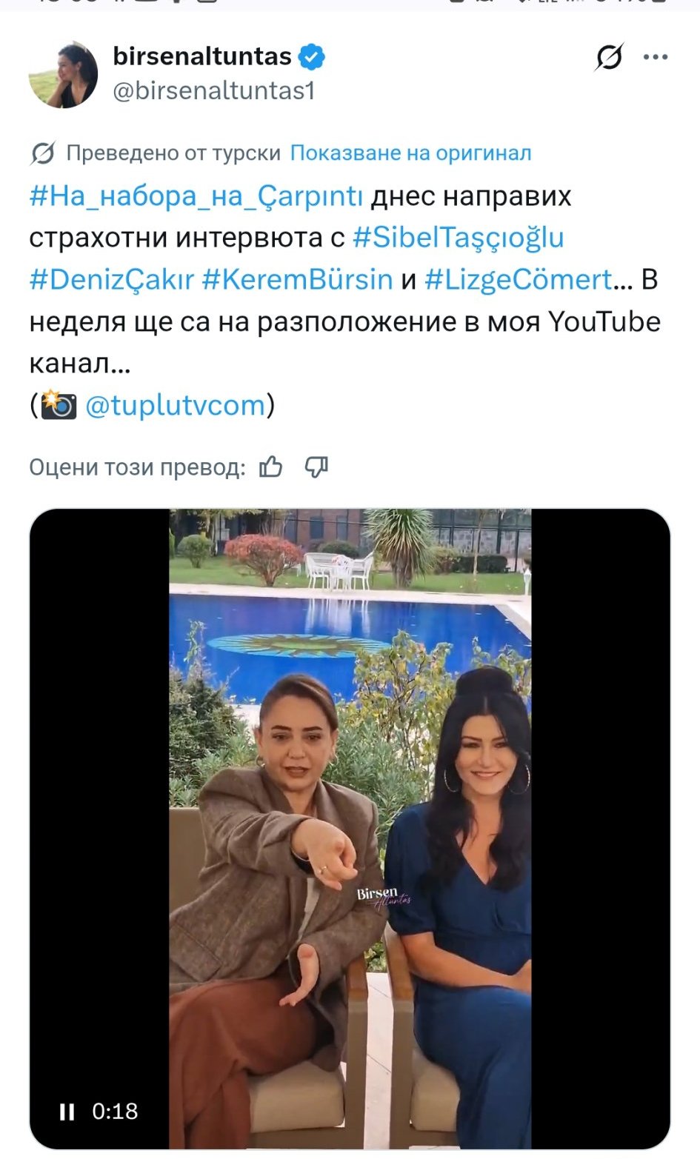The height and width of the screenshot is (1159, 700).
Task: Click Показване на оригинал link
Action: (410, 153)
